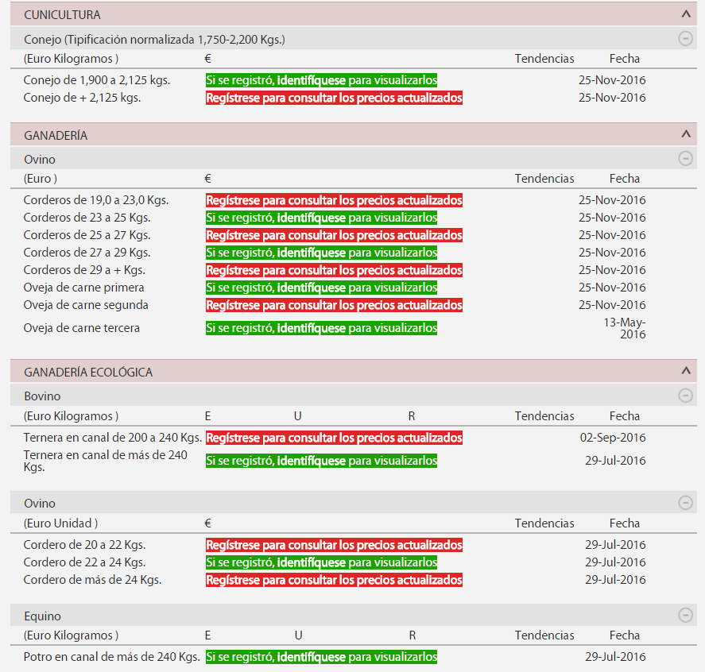Click the minus icon on the Bovino subsection

pyautogui.click(x=685, y=396)
